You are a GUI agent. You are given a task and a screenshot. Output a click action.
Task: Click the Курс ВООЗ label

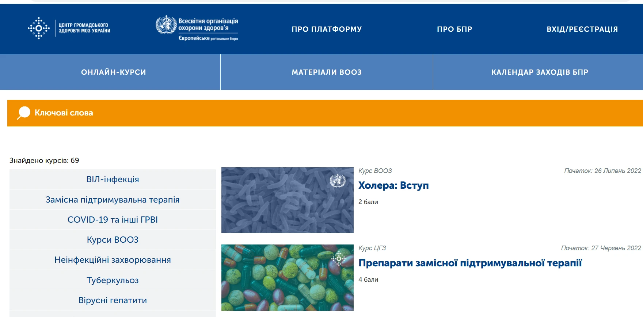tap(375, 171)
